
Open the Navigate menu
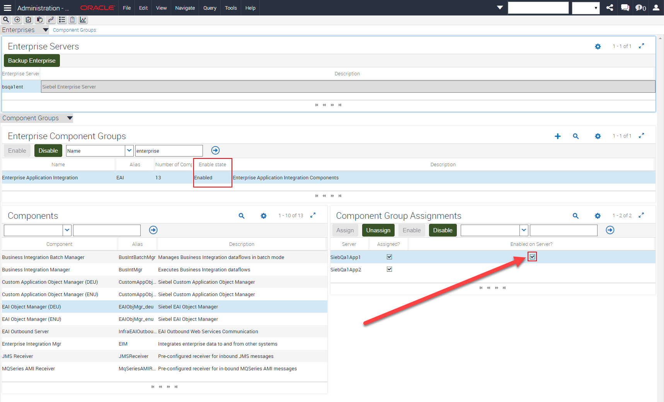tap(185, 8)
